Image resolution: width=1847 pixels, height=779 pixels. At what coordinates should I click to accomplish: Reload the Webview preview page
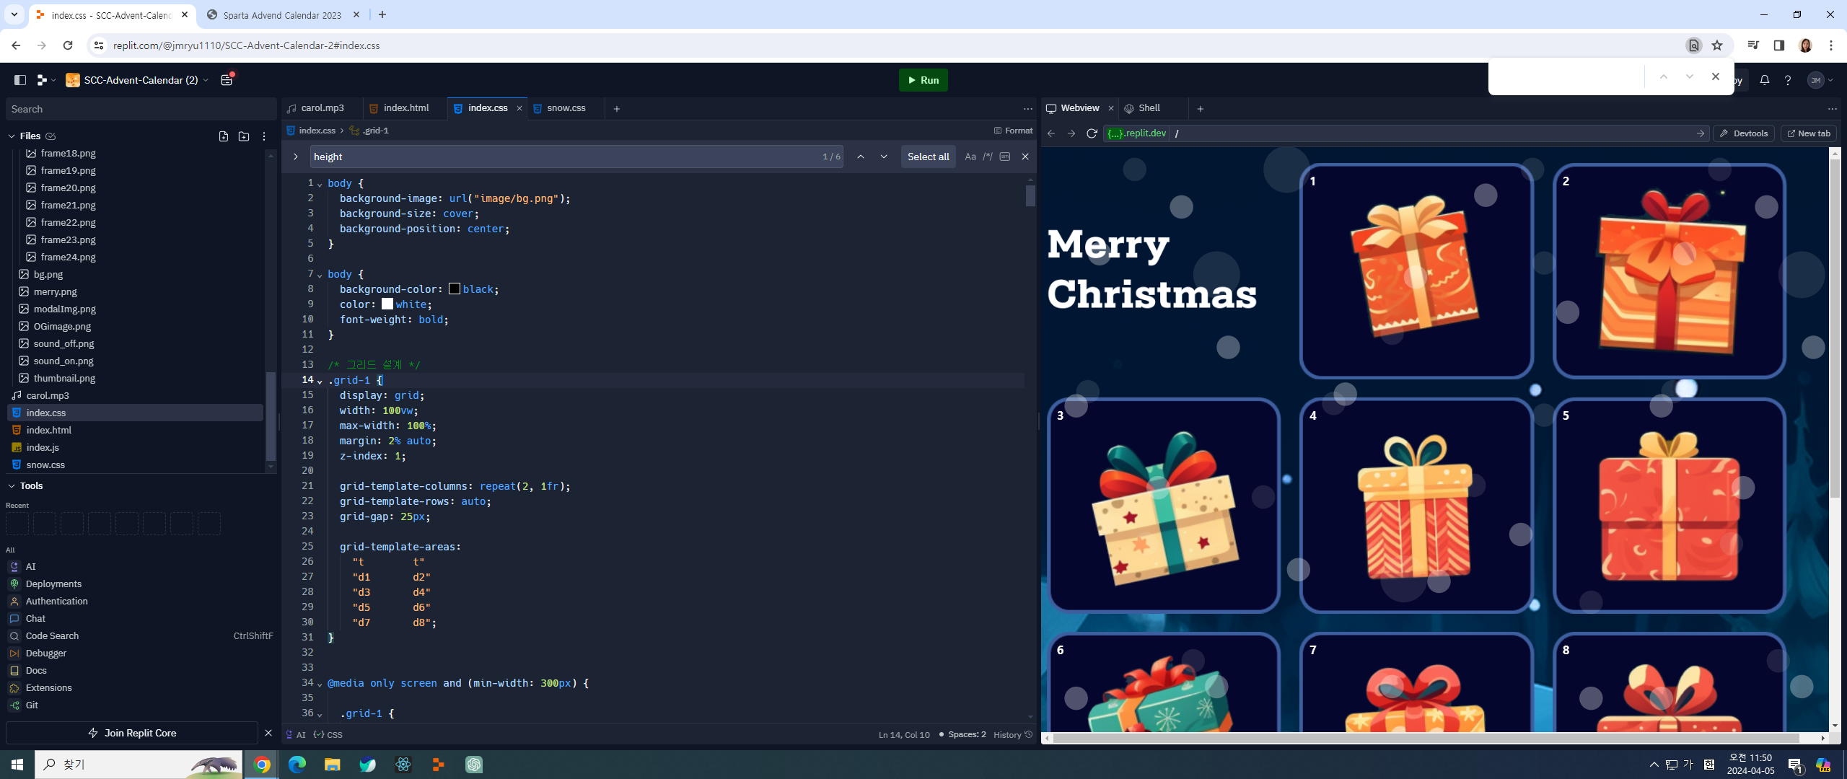[1092, 133]
